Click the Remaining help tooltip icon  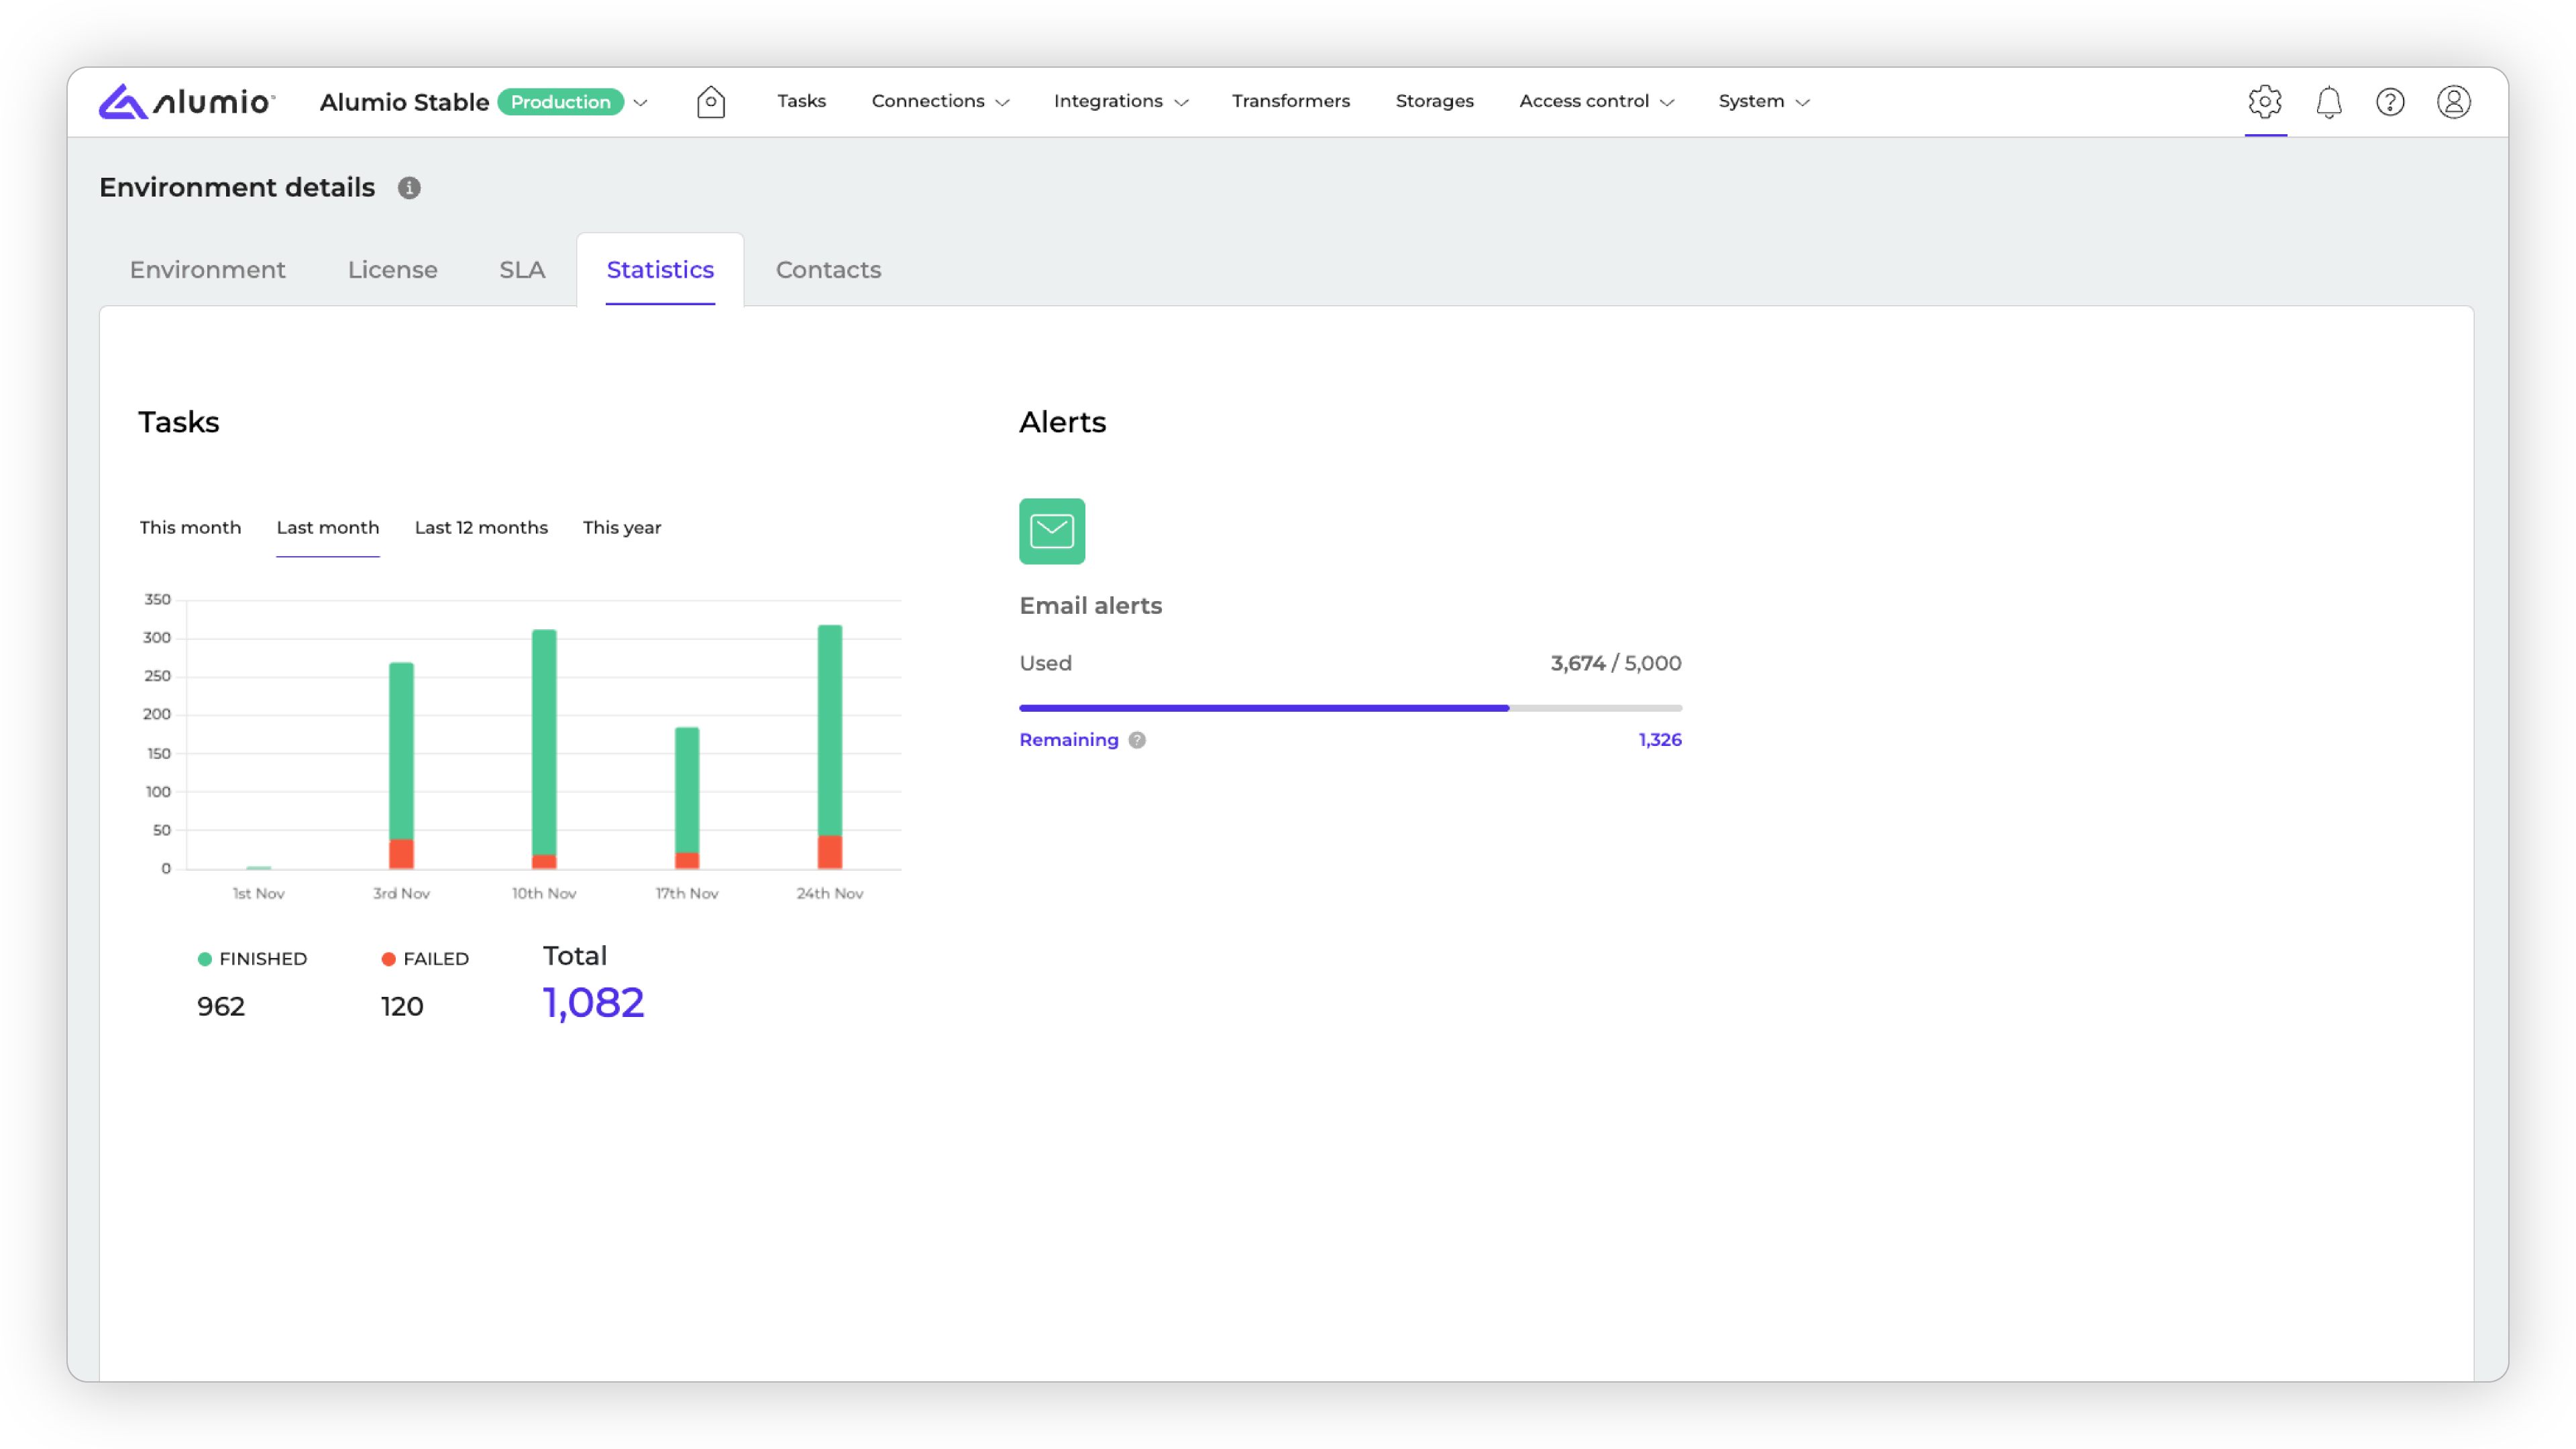(1137, 740)
